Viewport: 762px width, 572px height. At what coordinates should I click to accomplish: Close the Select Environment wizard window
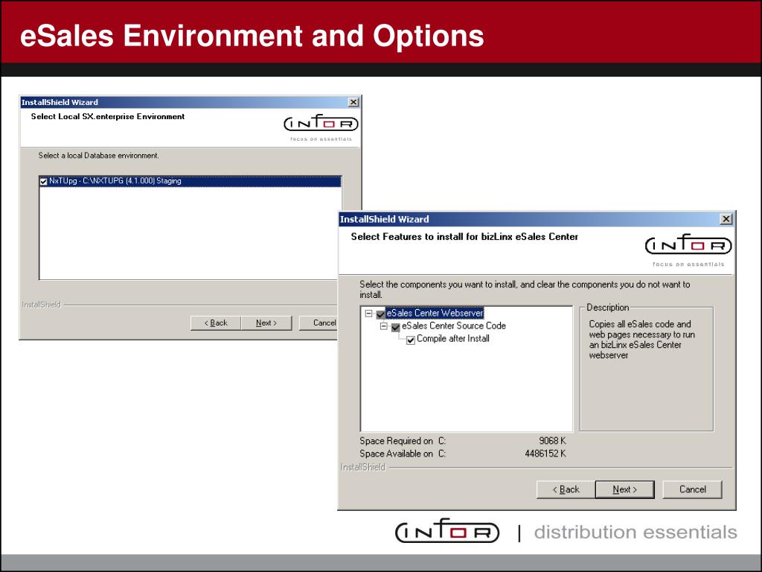353,102
